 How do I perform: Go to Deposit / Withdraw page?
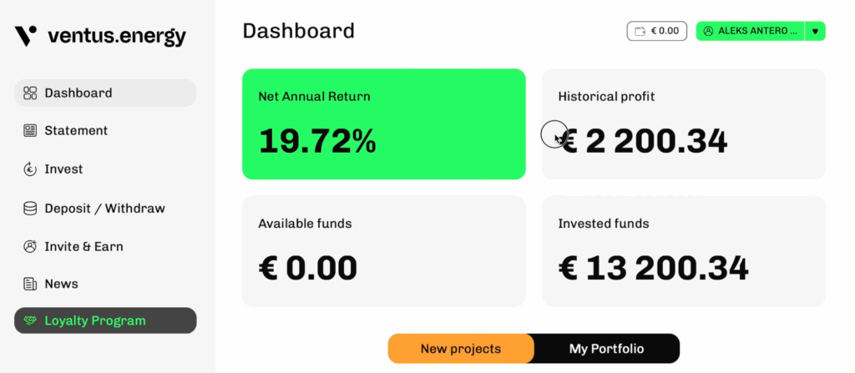pos(104,208)
